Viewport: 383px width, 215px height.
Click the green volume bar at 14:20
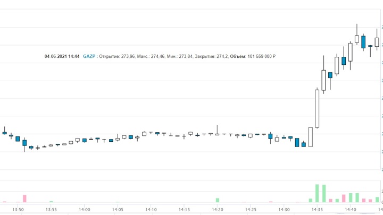click(x=217, y=200)
